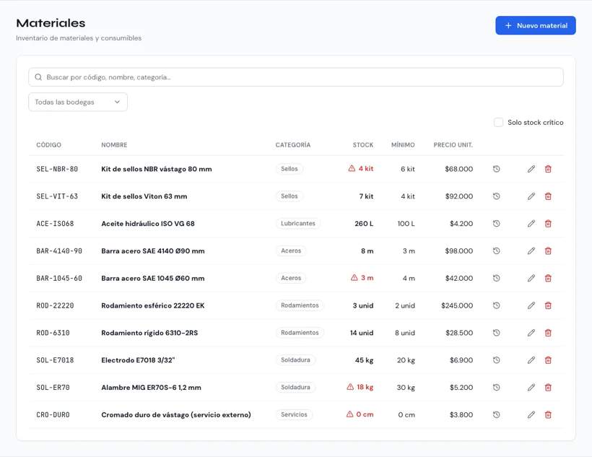
Task: Click the STOCK column header
Action: pos(363,144)
